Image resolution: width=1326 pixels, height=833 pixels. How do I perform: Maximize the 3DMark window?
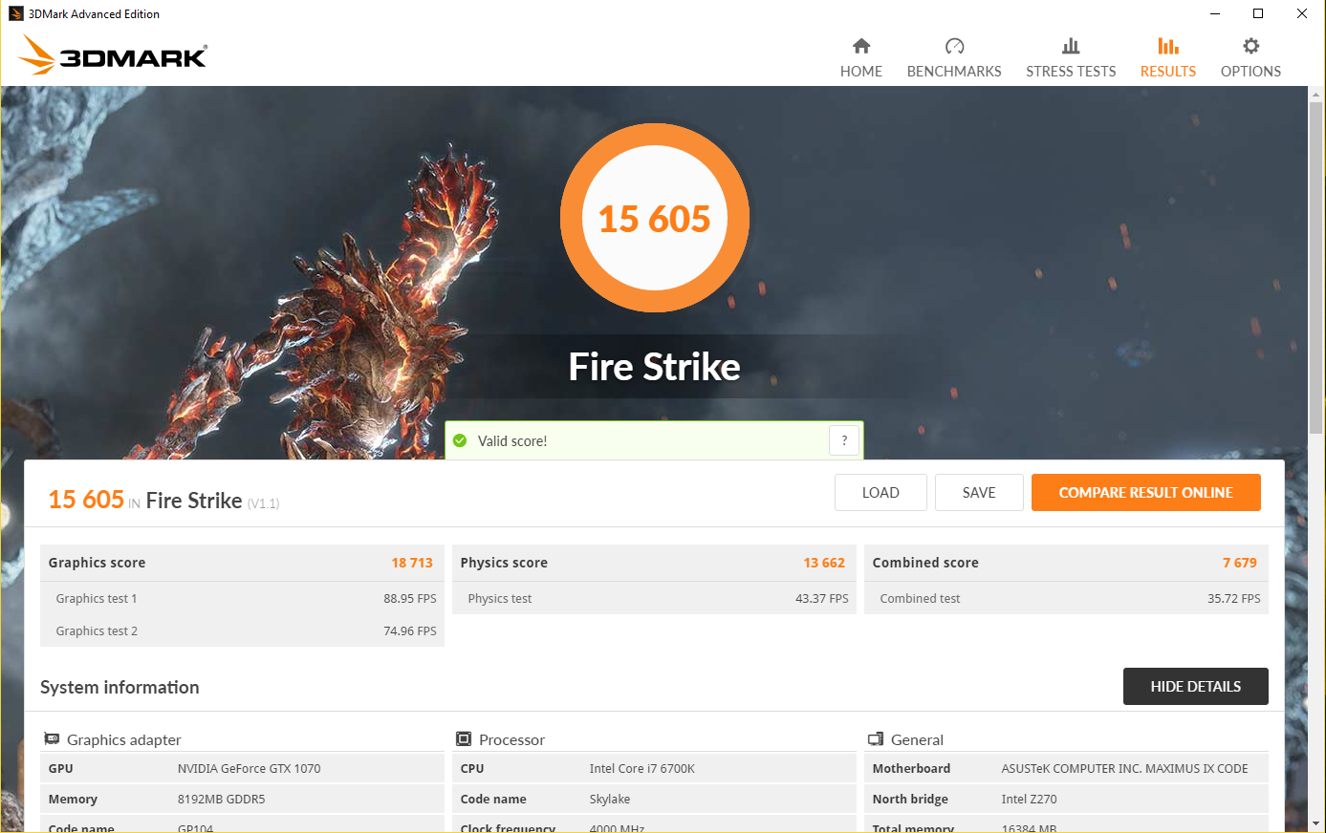(x=1258, y=13)
